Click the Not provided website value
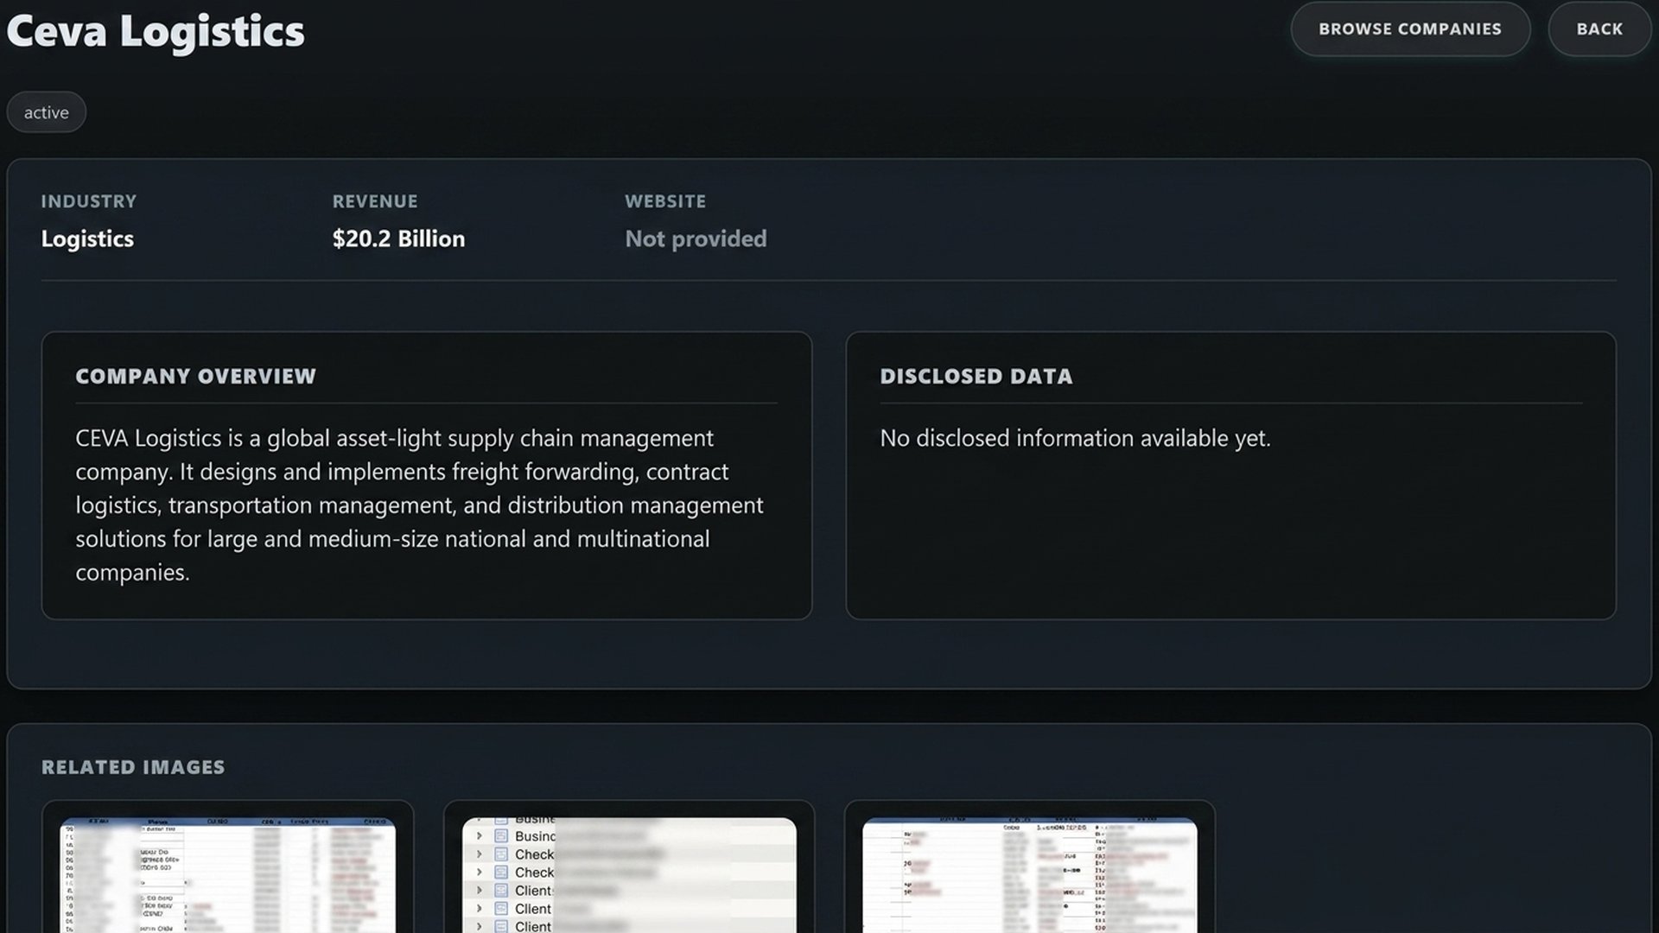Viewport: 1659px width, 933px height. 696,238
